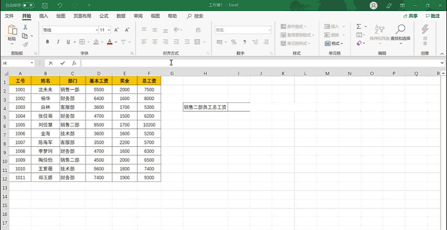Click the Comma Style icon

[x=244, y=42]
